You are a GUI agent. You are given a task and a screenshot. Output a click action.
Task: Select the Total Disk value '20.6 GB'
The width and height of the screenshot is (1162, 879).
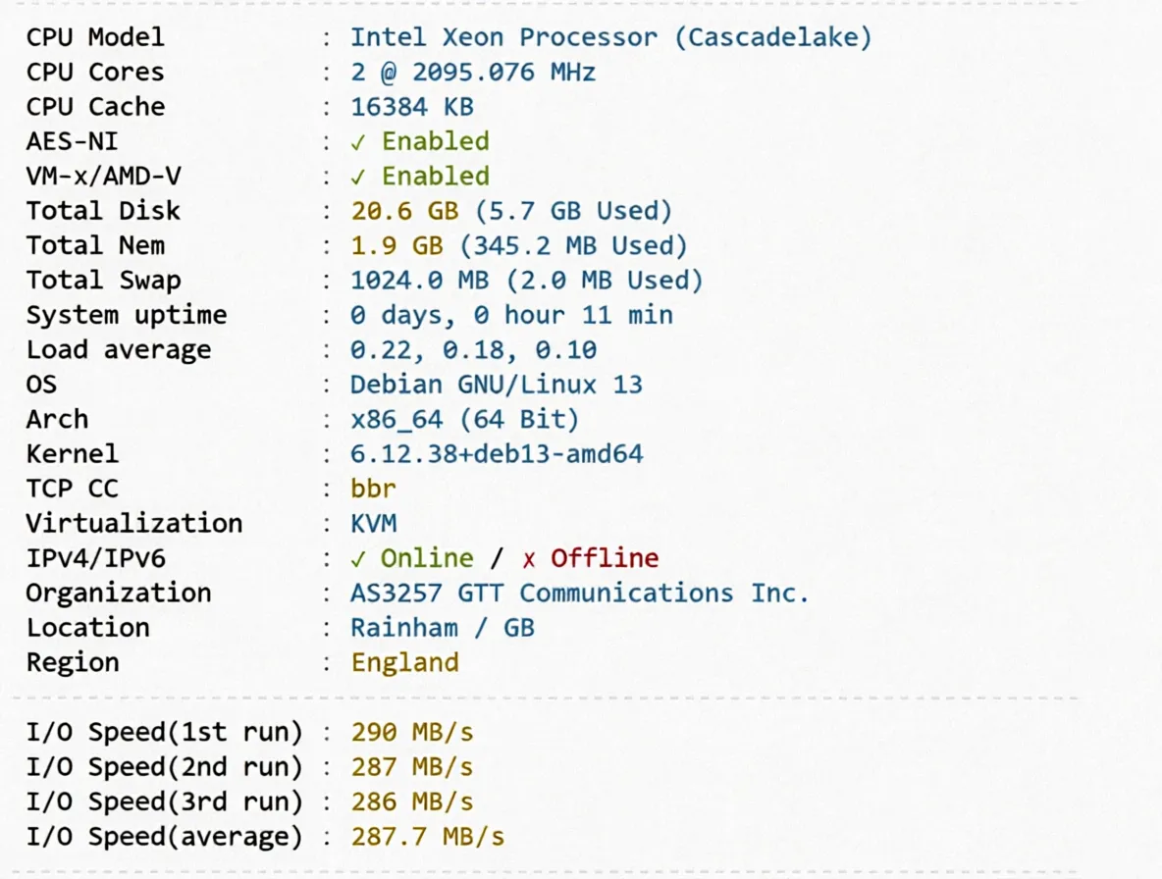pyautogui.click(x=404, y=210)
